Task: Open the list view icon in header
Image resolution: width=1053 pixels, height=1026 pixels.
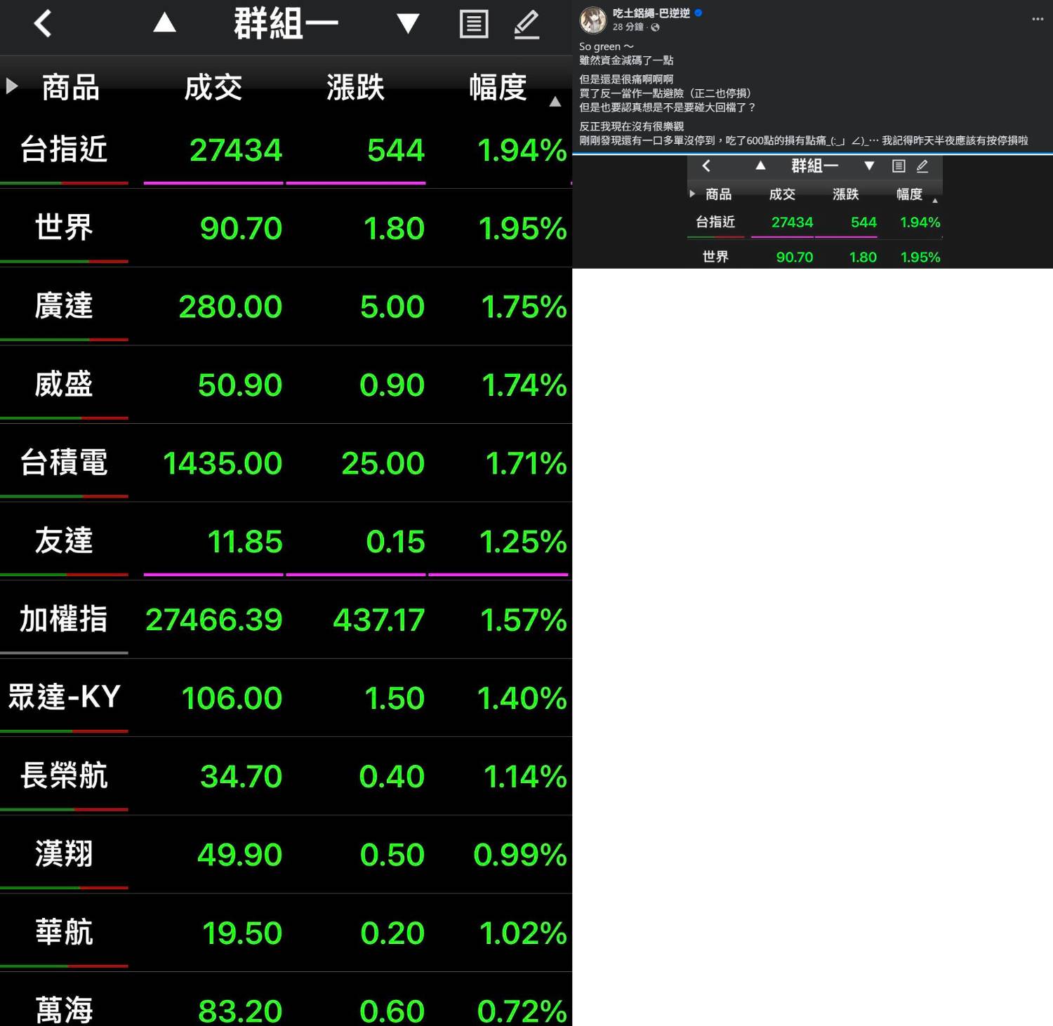Action: tap(474, 25)
